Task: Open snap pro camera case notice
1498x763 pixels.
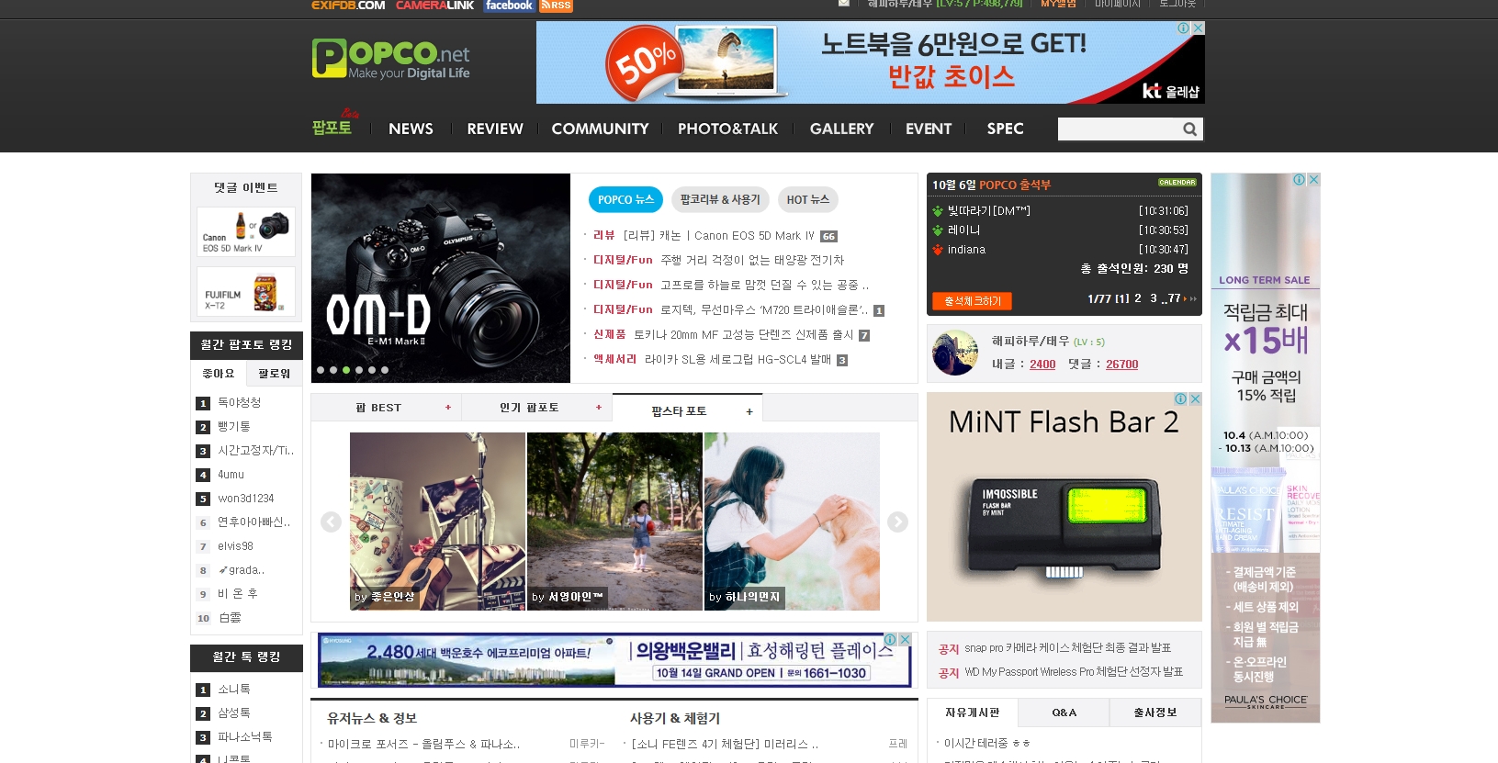Action: click(1067, 648)
